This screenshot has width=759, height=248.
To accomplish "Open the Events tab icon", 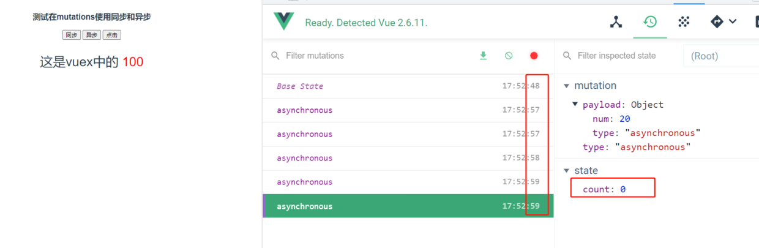I will pyautogui.click(x=684, y=22).
